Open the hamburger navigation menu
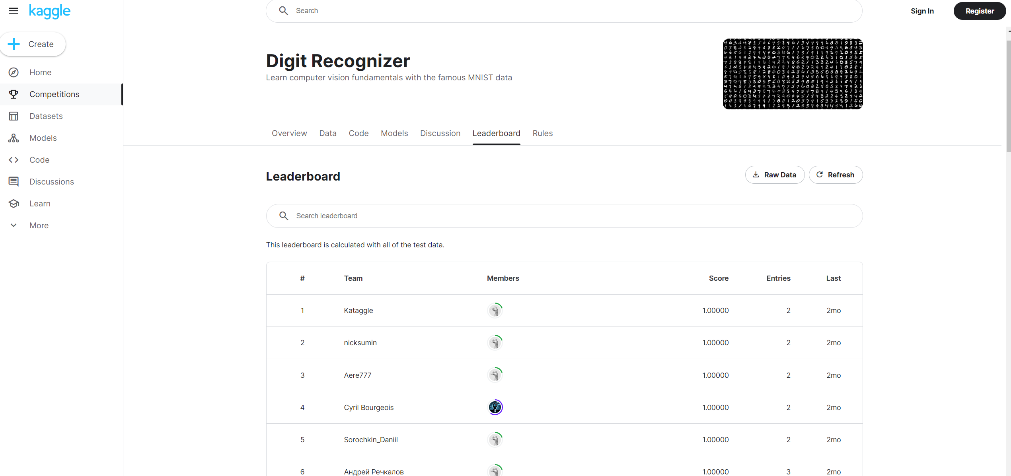Screen dimensions: 1011x476 coord(14,11)
